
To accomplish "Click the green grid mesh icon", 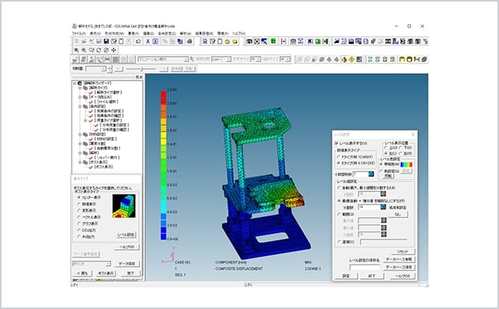I will click(x=273, y=41).
